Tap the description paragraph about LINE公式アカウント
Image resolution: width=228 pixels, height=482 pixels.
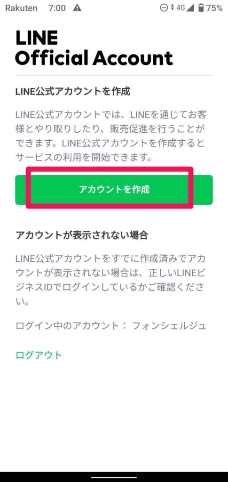click(111, 136)
